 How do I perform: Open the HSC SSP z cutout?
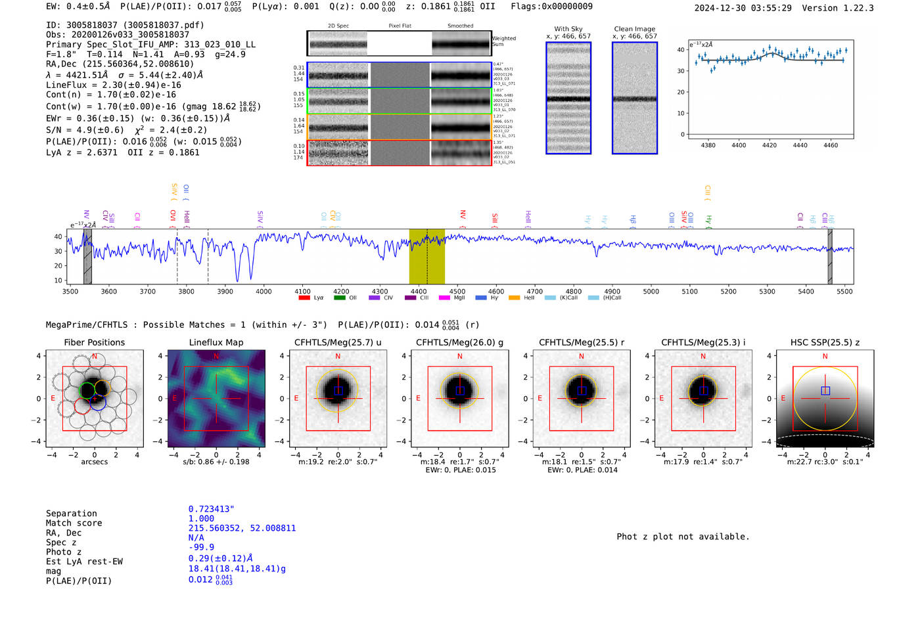tap(825, 399)
